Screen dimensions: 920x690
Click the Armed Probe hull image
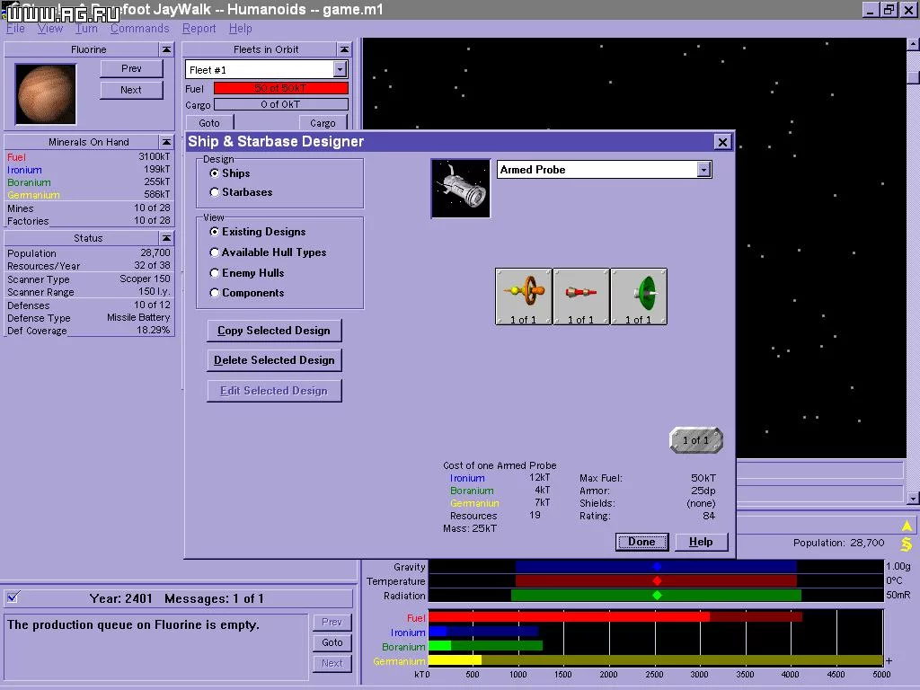(461, 189)
